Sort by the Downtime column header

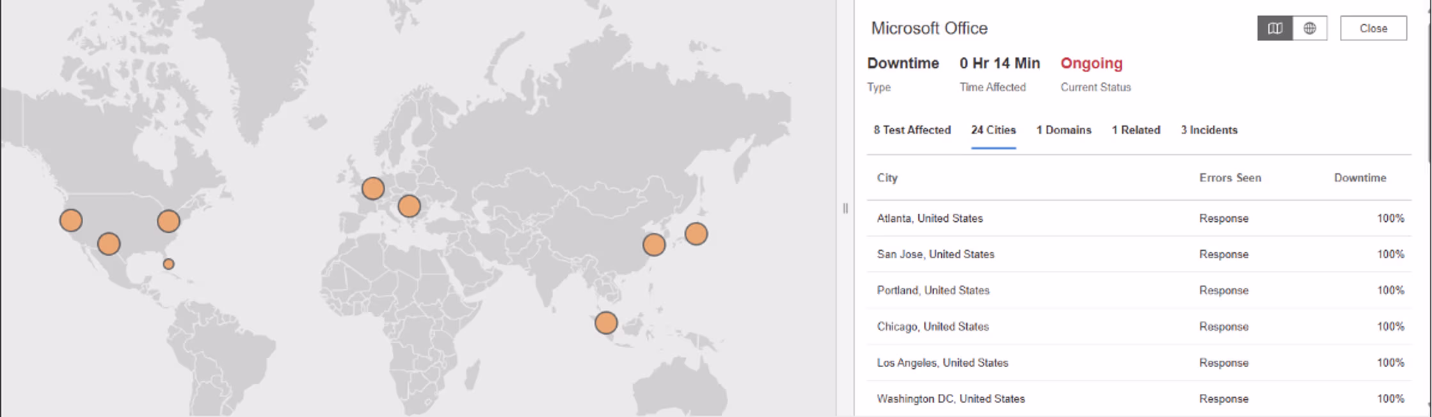click(x=1360, y=178)
